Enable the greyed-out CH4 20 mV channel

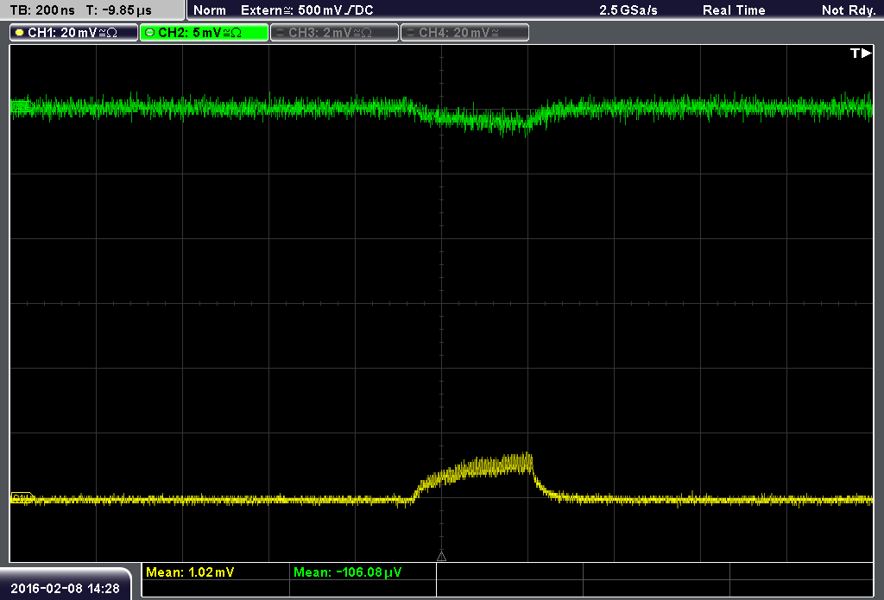point(464,33)
